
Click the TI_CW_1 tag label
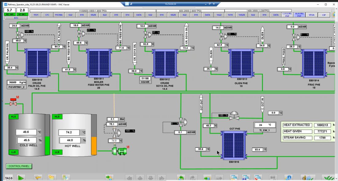tap(265, 130)
